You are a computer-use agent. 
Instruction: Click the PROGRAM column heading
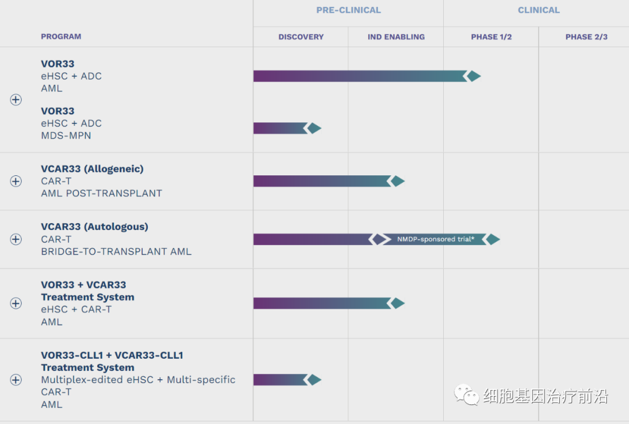coord(61,37)
